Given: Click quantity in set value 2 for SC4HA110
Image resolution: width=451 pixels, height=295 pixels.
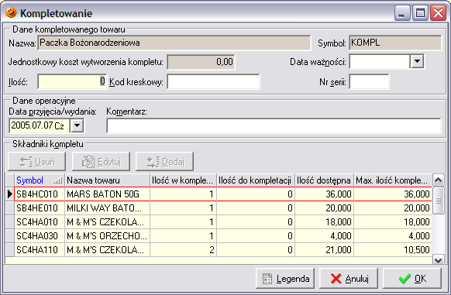Looking at the screenshot, I should tap(183, 249).
